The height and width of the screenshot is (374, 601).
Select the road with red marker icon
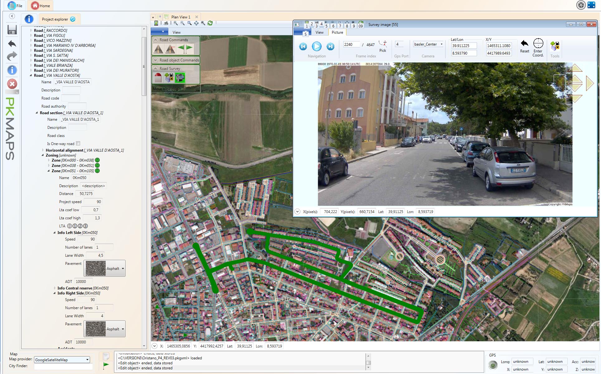(170, 49)
